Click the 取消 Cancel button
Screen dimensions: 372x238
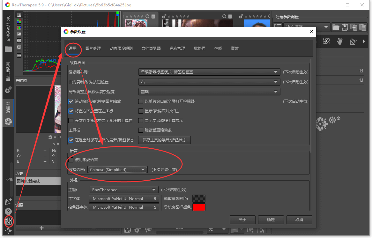coord(299,220)
